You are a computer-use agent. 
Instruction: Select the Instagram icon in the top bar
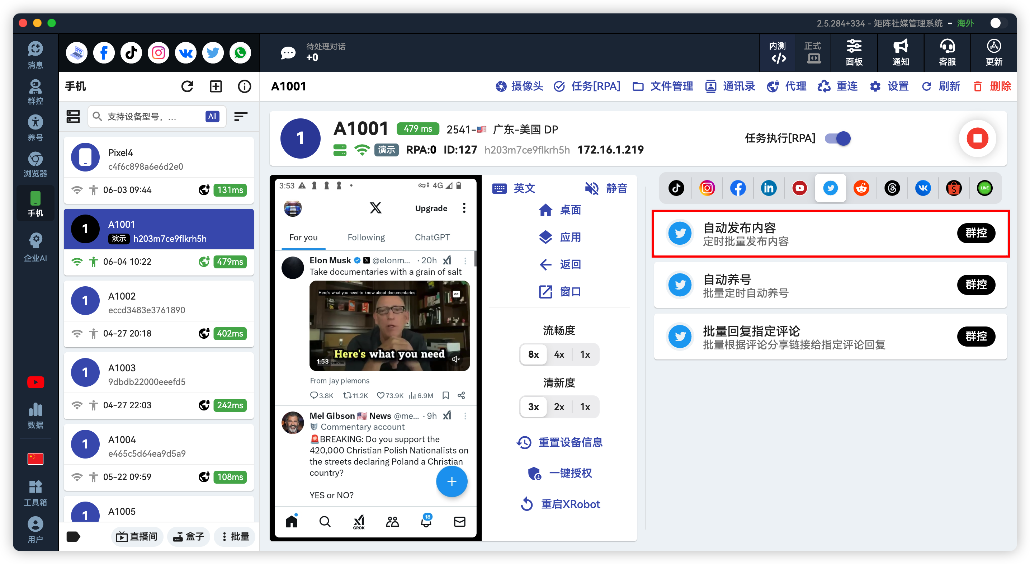click(159, 52)
